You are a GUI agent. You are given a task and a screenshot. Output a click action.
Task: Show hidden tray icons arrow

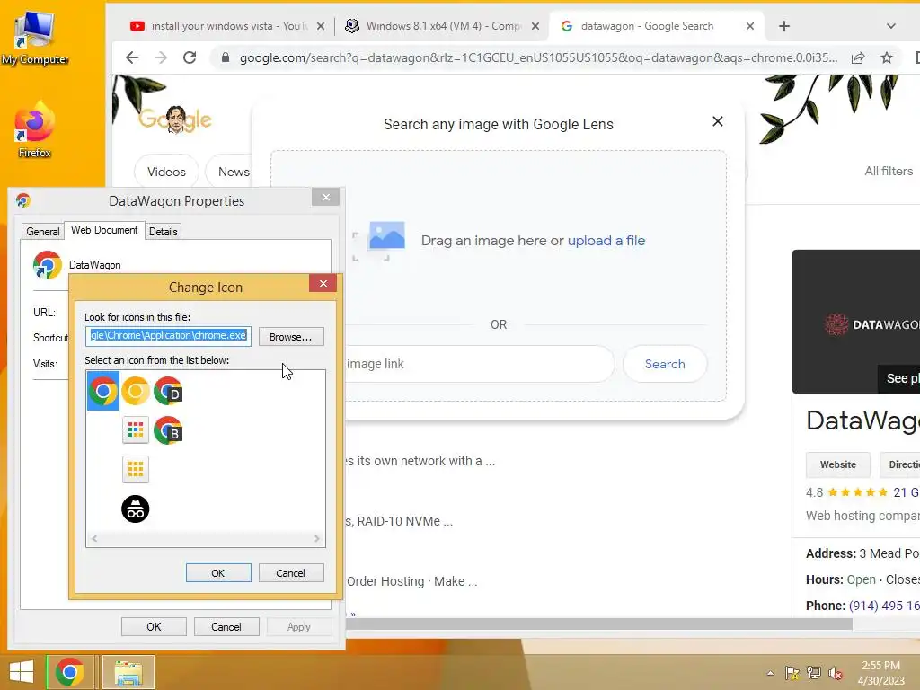pos(770,673)
